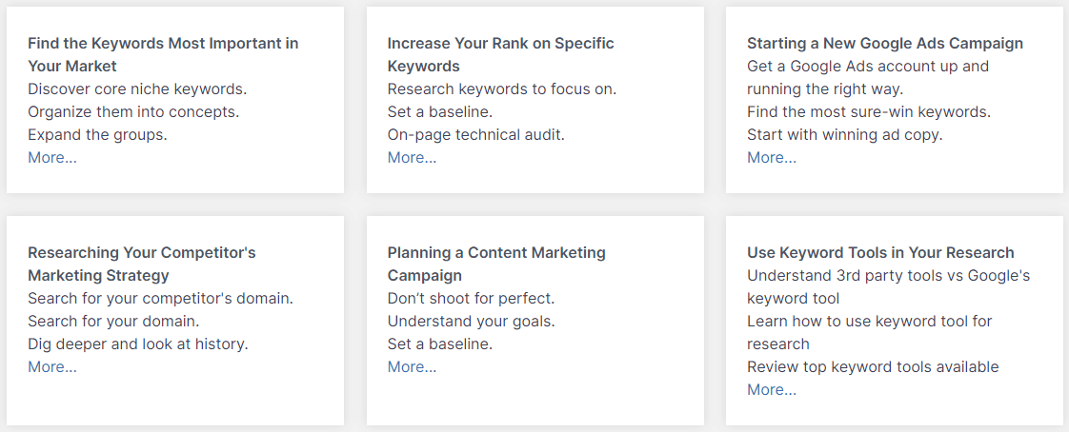Open More link under Find the Keywords card
The height and width of the screenshot is (432, 1069).
pos(52,157)
